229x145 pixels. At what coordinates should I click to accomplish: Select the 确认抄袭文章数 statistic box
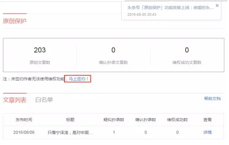tap(113, 55)
